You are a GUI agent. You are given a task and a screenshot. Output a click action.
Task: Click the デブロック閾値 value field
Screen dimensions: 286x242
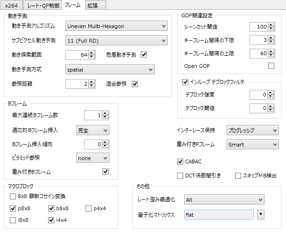pyautogui.click(x=258, y=108)
